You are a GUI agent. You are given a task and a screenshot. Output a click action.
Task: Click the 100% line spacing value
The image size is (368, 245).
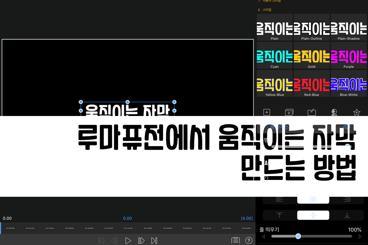tap(355, 230)
